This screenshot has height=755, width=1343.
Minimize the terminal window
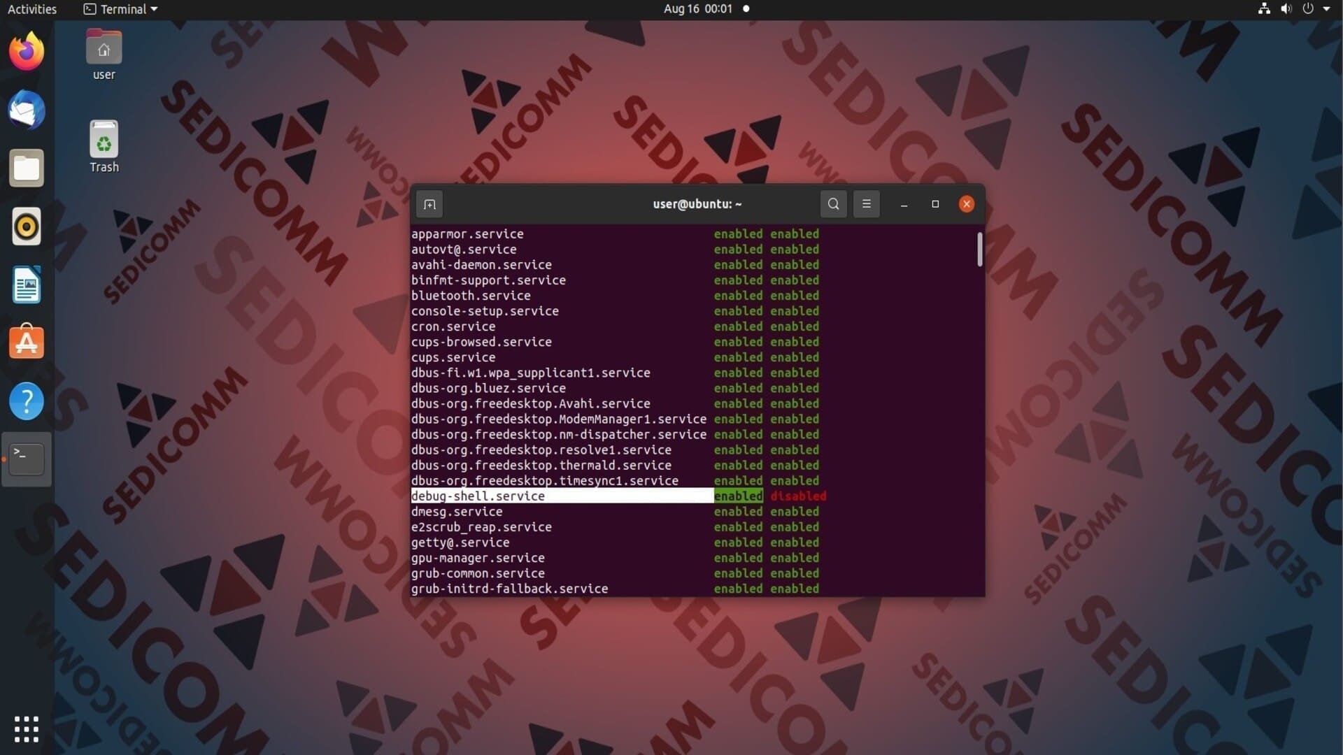pos(904,204)
